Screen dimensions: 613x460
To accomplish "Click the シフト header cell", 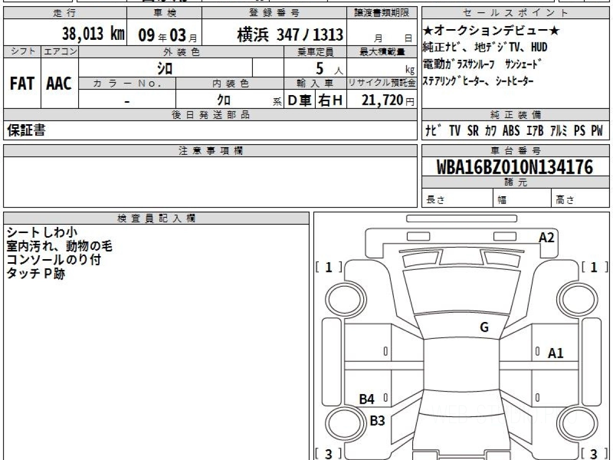I will pyautogui.click(x=22, y=52).
